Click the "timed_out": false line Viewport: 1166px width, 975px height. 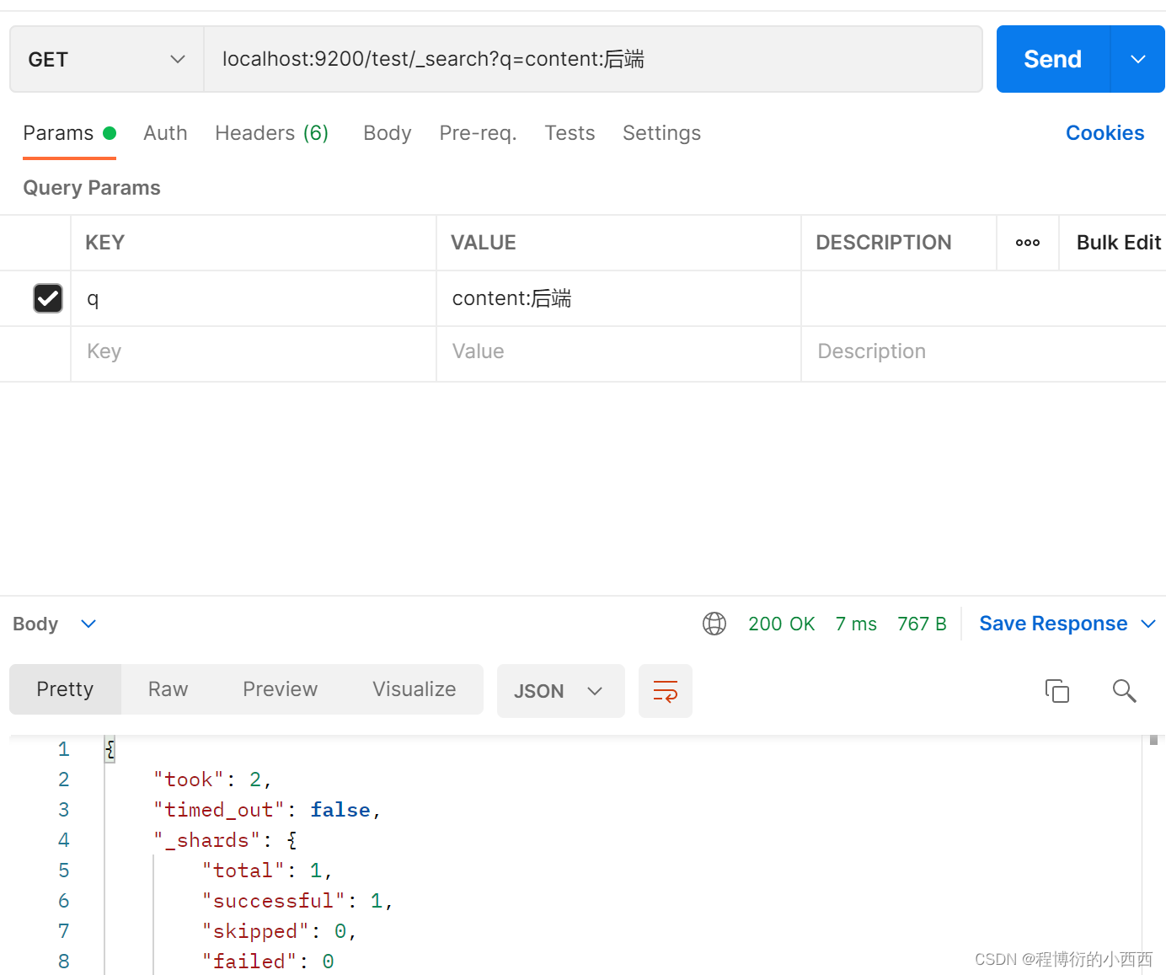click(267, 810)
